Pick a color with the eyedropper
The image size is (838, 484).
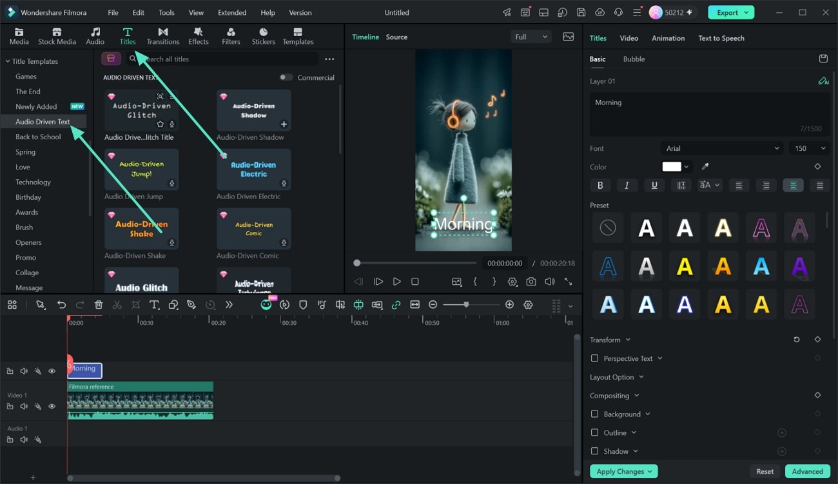705,166
